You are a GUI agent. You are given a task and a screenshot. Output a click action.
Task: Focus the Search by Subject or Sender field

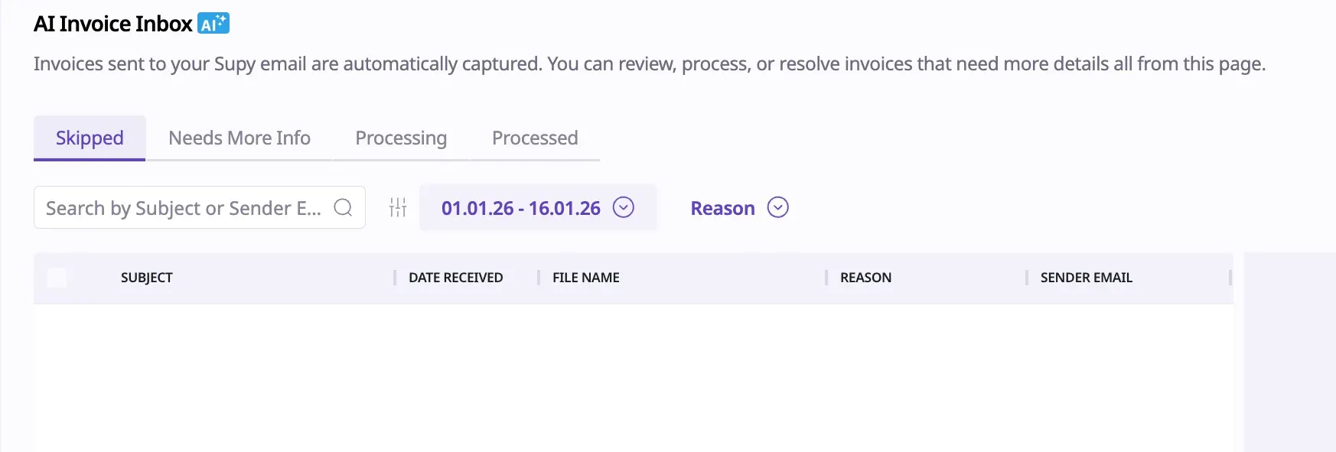(x=184, y=208)
